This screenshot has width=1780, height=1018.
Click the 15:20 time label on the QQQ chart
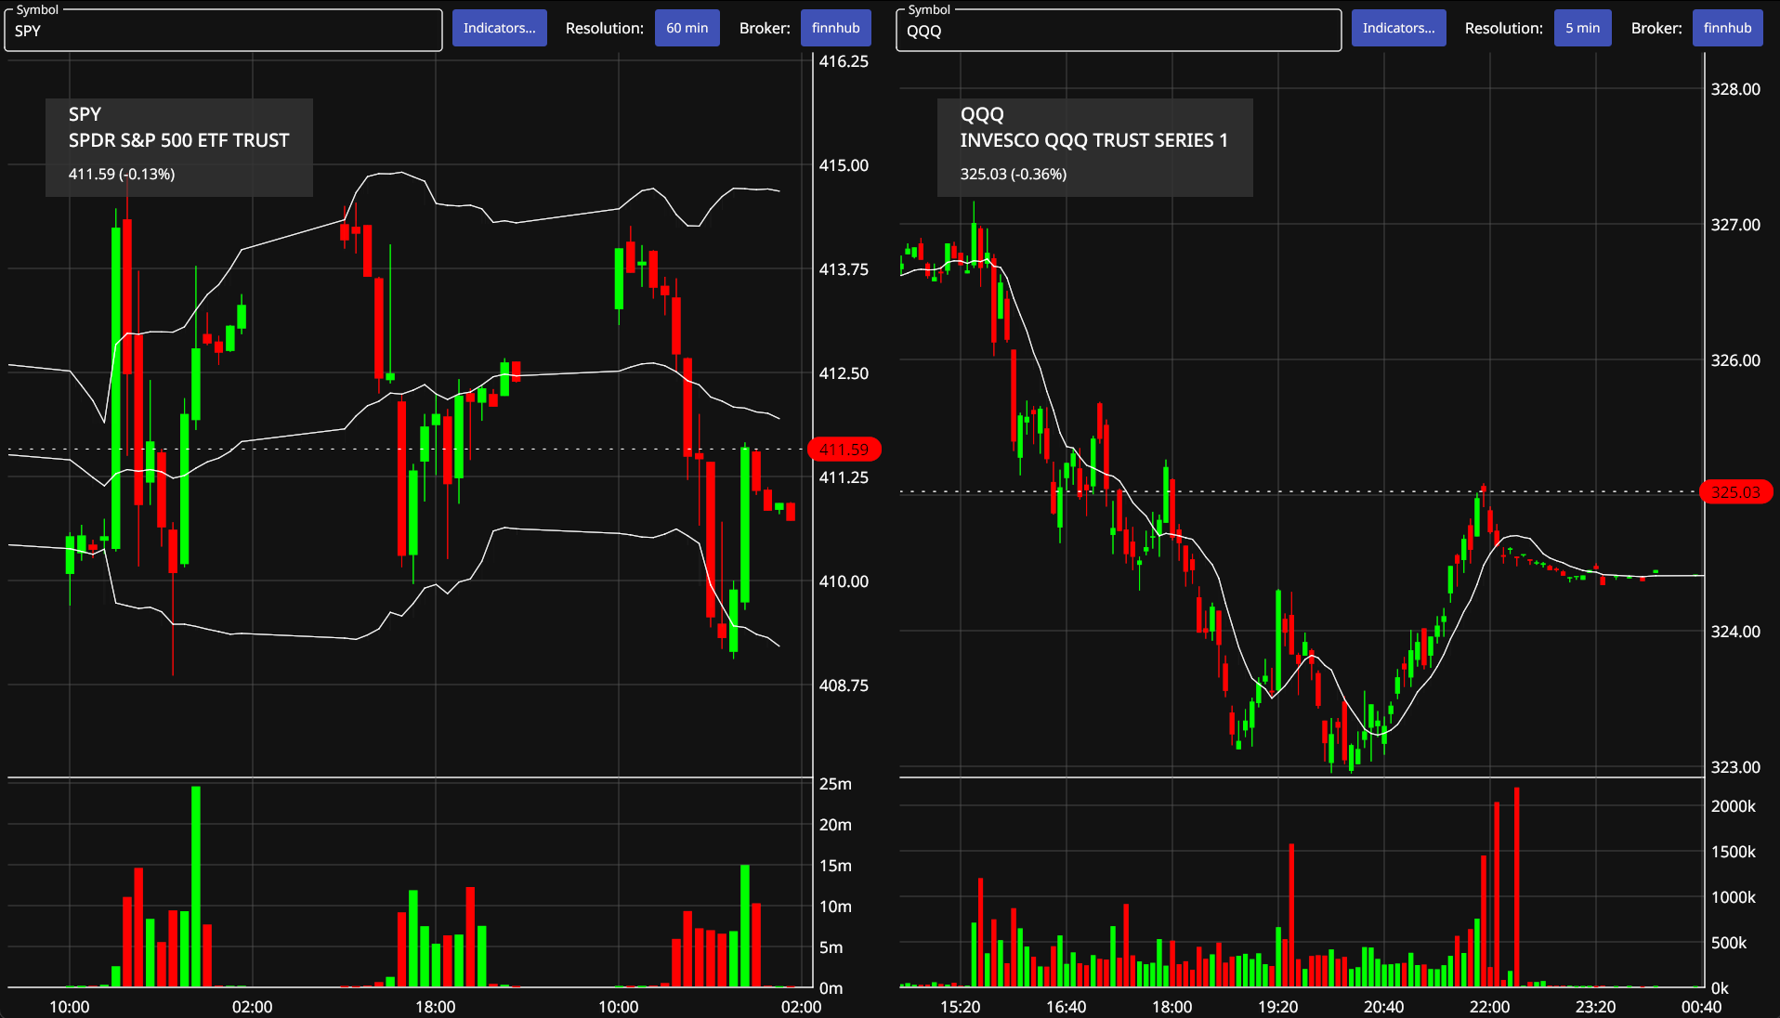[x=960, y=1007]
